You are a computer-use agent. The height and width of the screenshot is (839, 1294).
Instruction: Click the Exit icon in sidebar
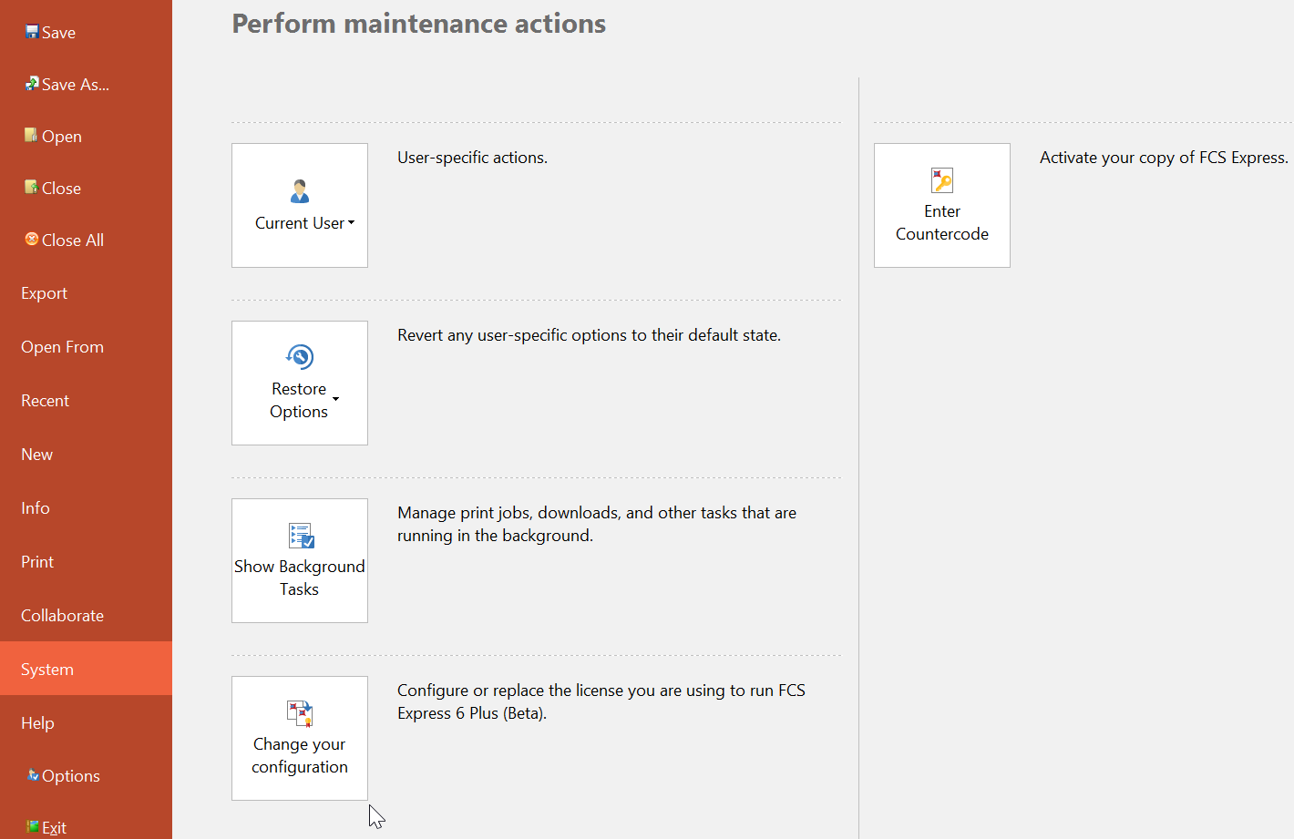tap(33, 827)
